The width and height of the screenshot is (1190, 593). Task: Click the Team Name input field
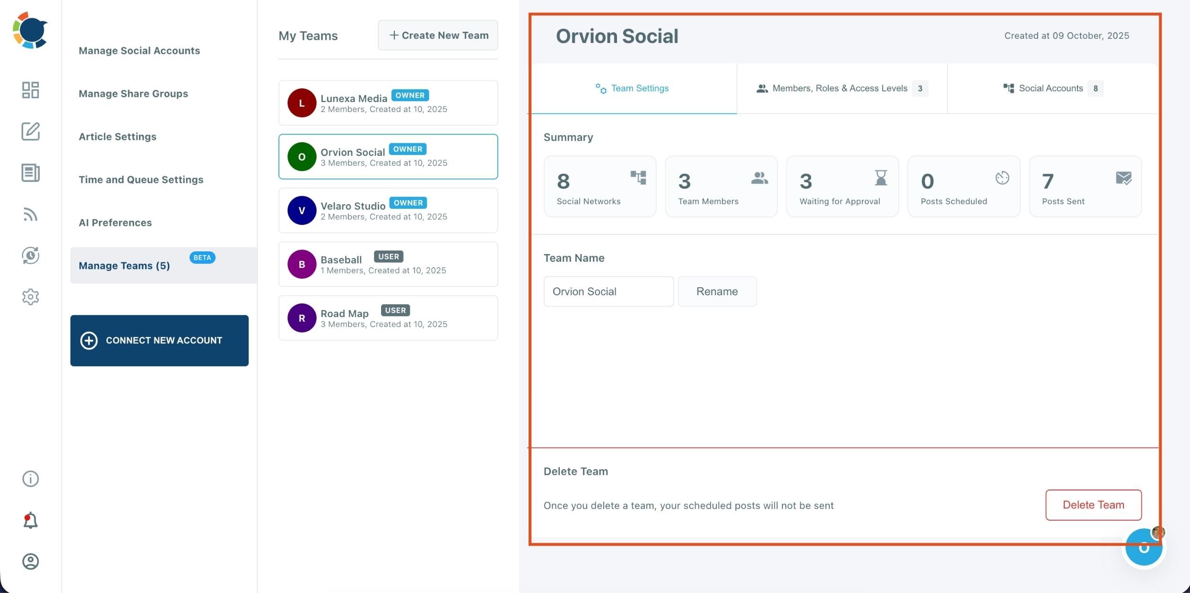click(608, 291)
